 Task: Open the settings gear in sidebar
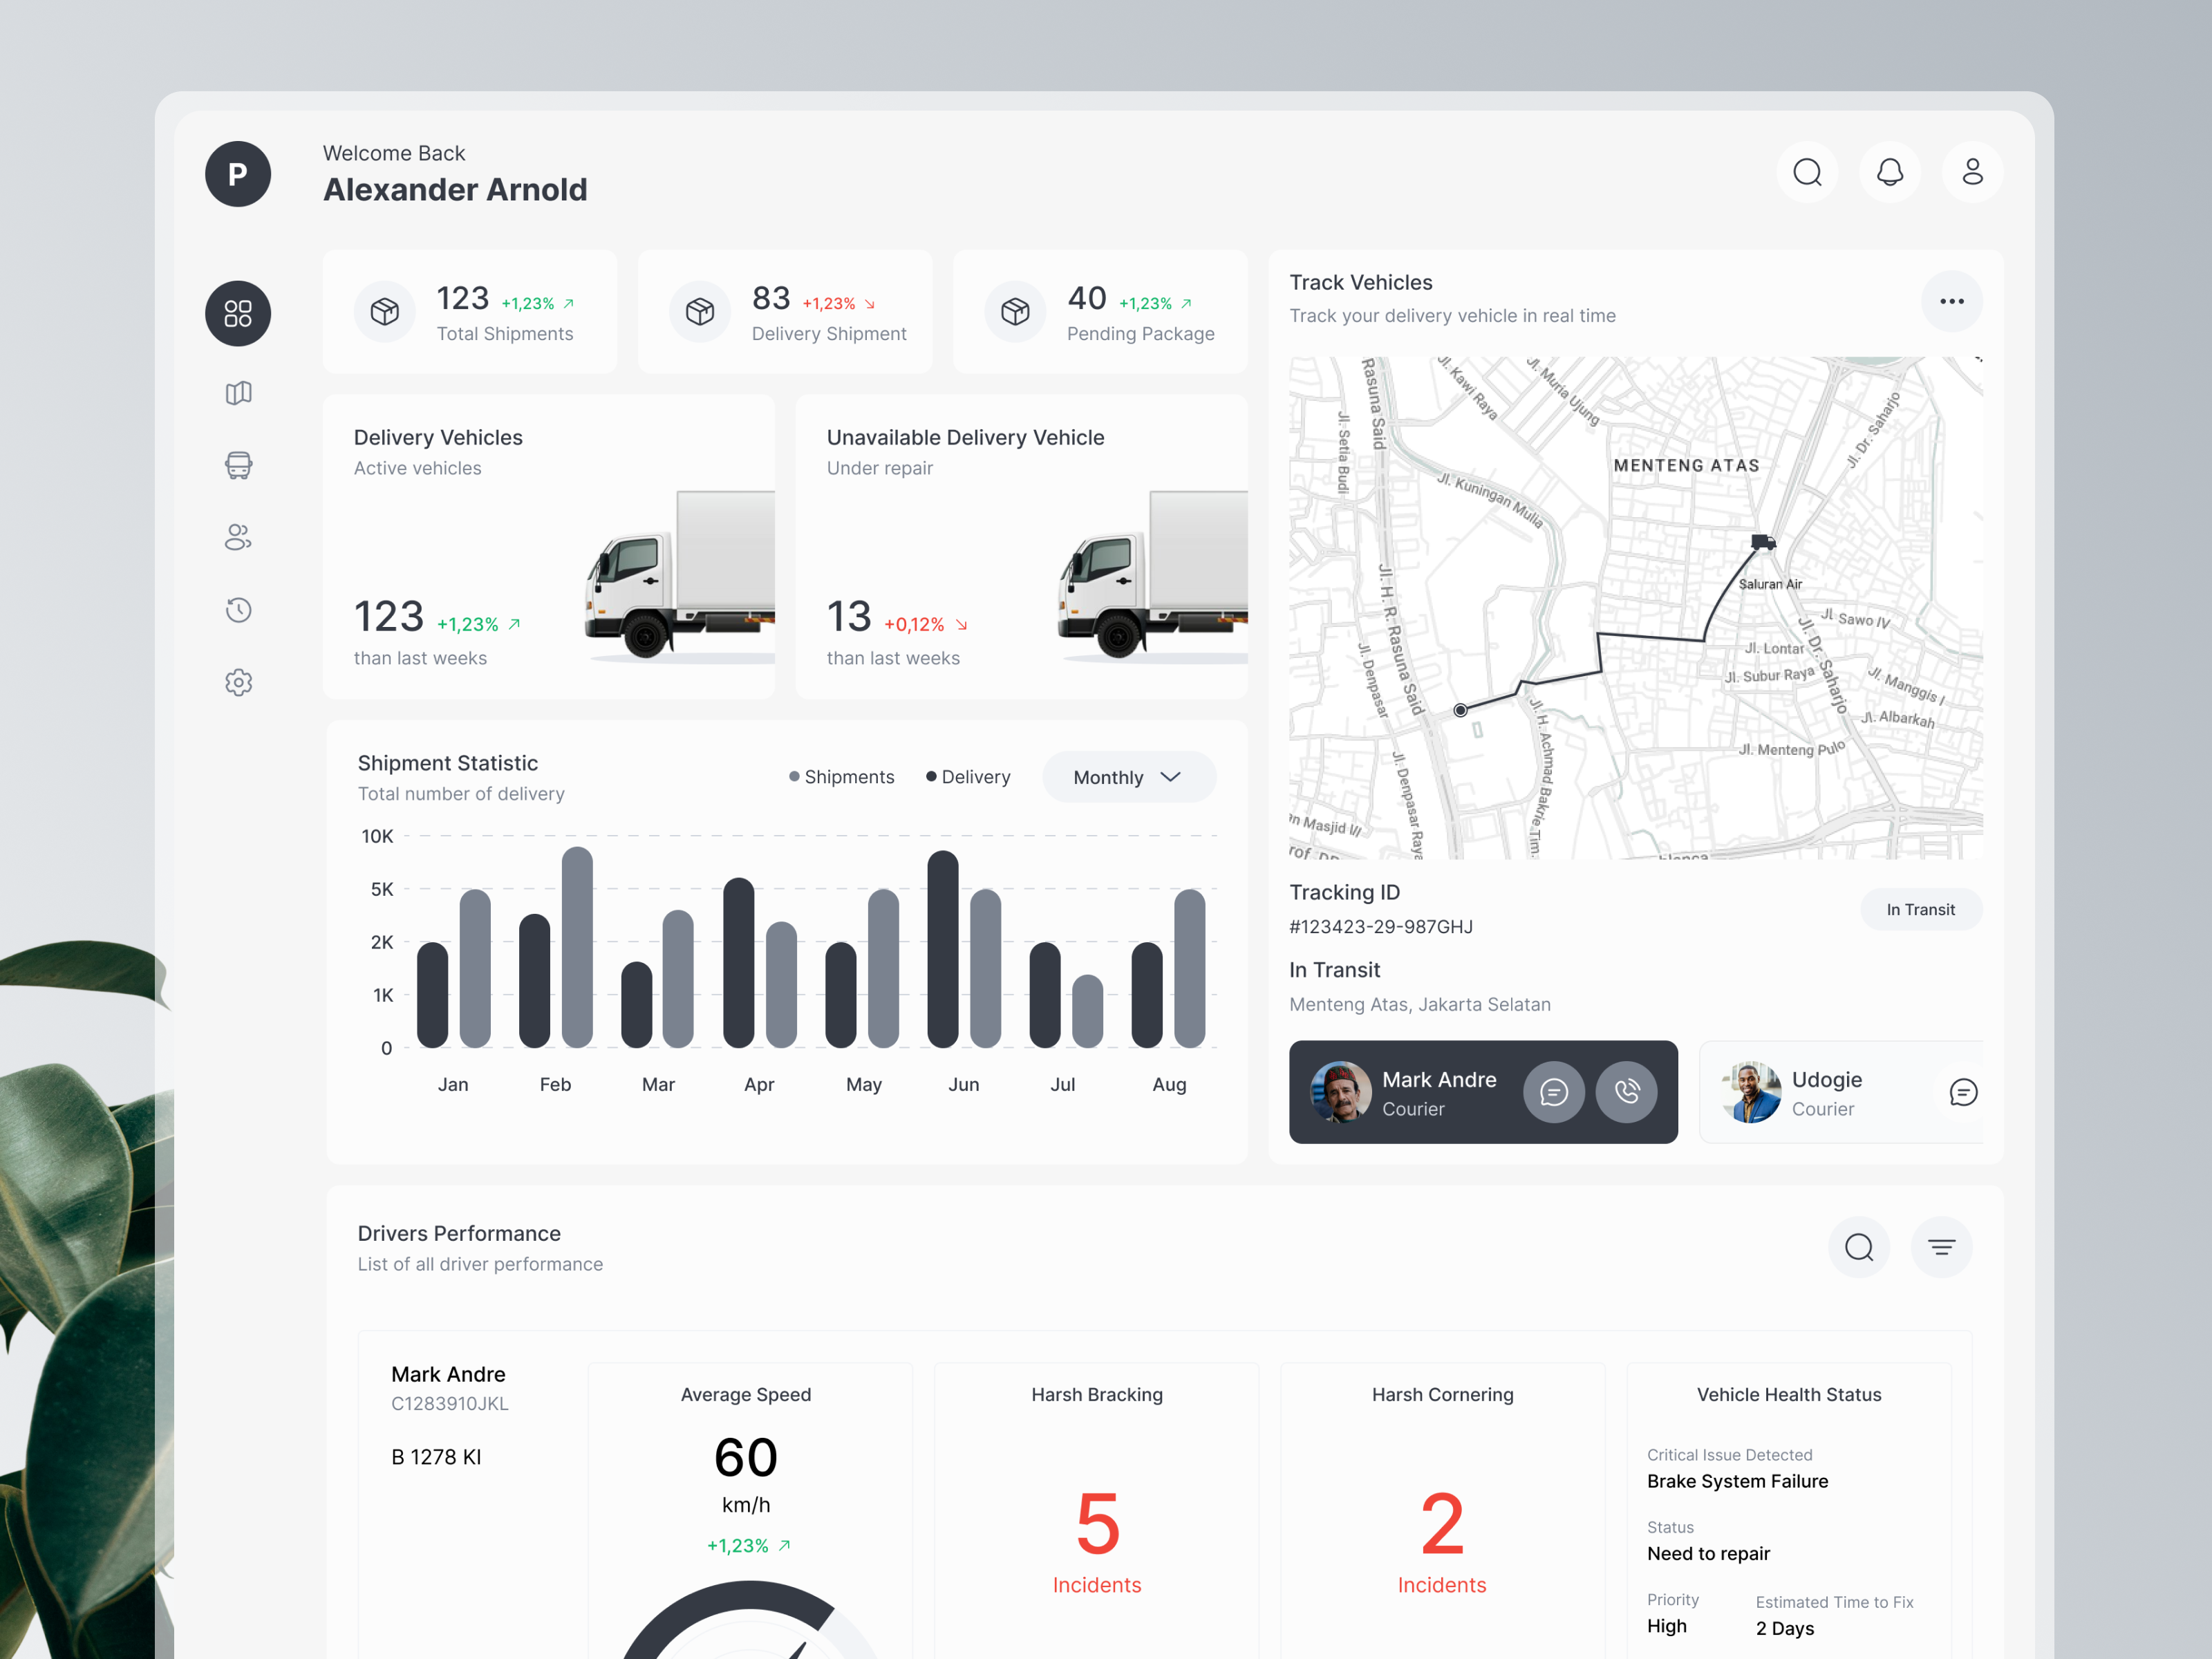pyautogui.click(x=238, y=683)
